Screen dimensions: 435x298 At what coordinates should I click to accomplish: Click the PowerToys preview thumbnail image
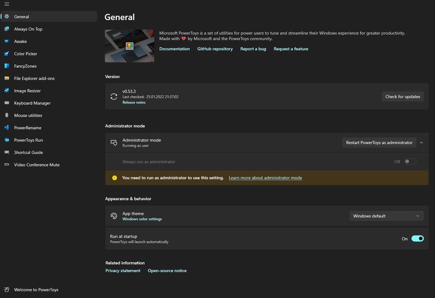[129, 46]
